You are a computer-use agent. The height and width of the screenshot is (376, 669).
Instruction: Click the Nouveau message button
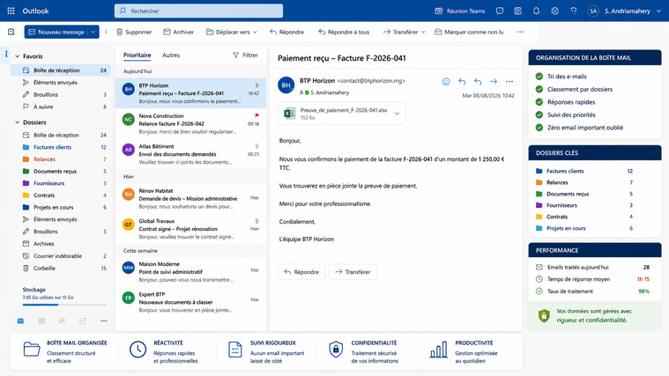(x=56, y=32)
